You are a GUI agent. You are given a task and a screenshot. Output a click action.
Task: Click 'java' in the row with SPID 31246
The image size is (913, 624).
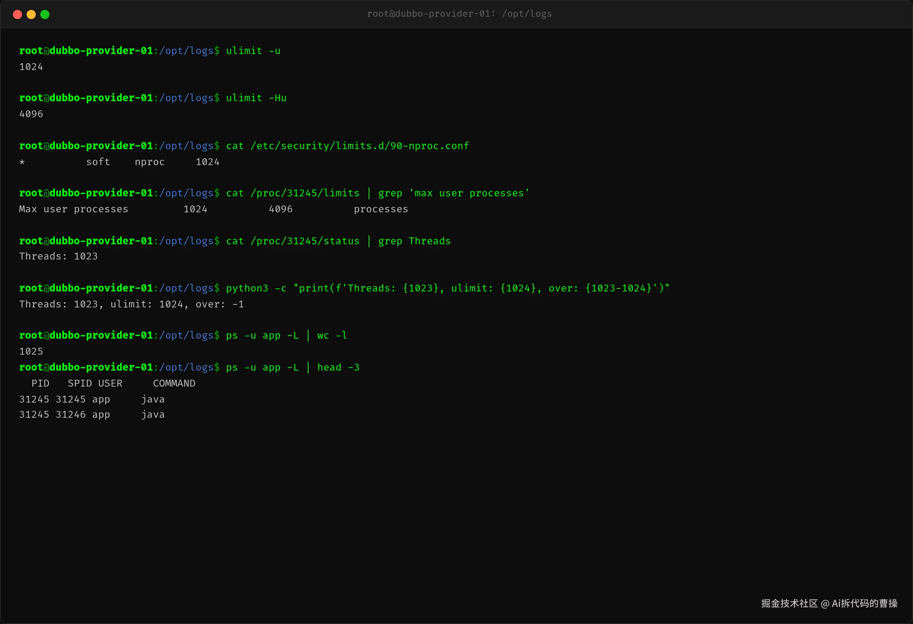click(153, 415)
